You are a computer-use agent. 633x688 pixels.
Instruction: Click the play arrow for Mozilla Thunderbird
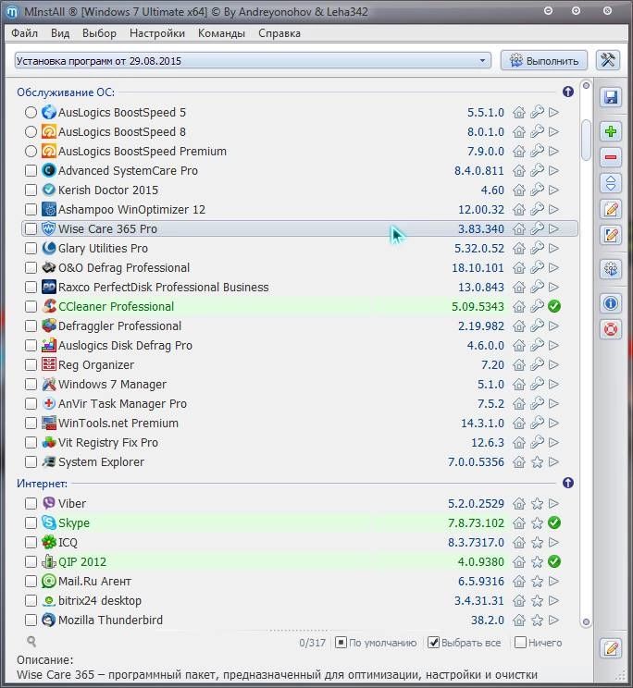[x=554, y=620]
